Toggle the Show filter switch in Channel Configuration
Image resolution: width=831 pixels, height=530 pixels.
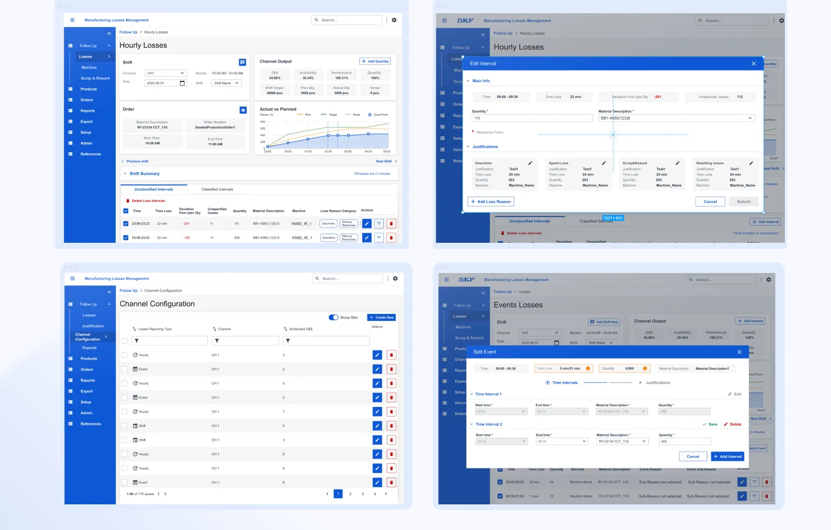(x=334, y=317)
